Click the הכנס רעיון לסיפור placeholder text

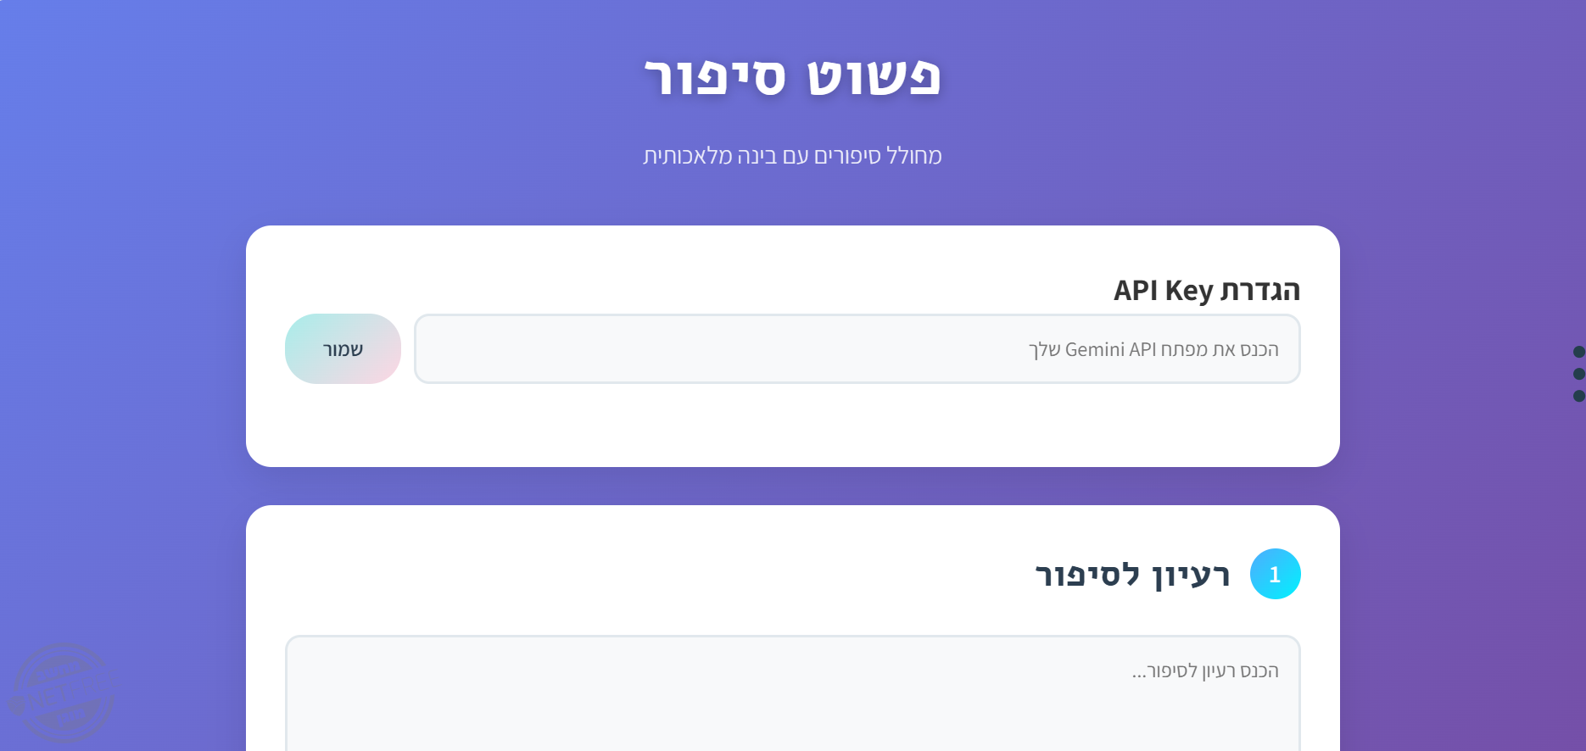[1205, 670]
